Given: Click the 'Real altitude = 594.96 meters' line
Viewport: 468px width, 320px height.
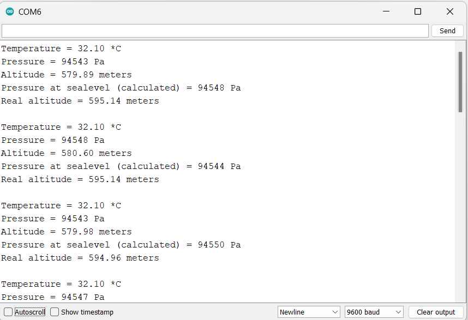Looking at the screenshot, I should 80,258.
